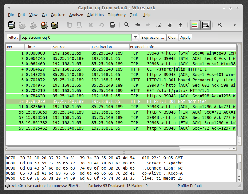Sort by the Time column header
248x194 pixels.
point(38,47)
